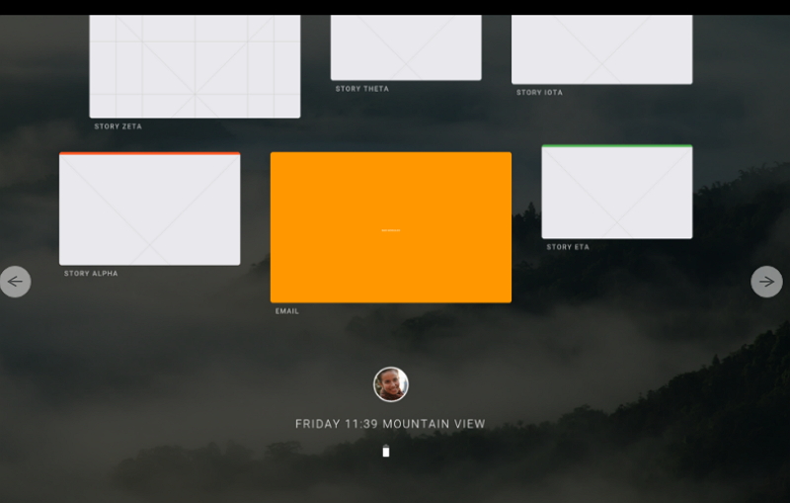
Task: Click the right arrow navigation button
Action: [766, 282]
